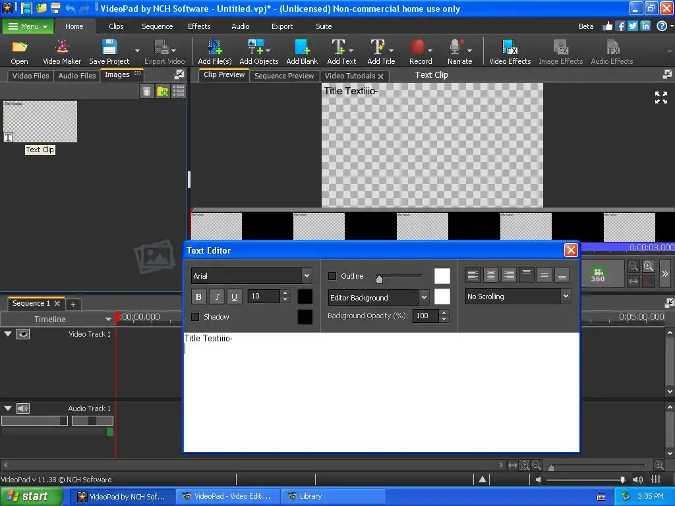The height and width of the screenshot is (506, 675).
Task: Enable the Shadow checkbox
Action: [x=195, y=317]
